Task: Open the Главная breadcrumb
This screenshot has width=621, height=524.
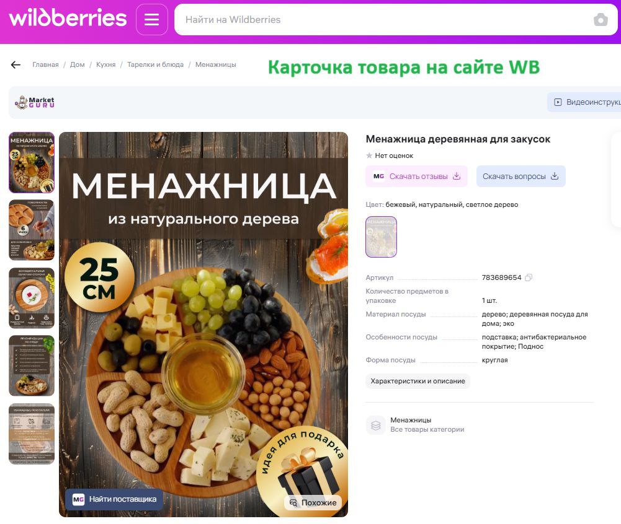Action: [x=45, y=64]
